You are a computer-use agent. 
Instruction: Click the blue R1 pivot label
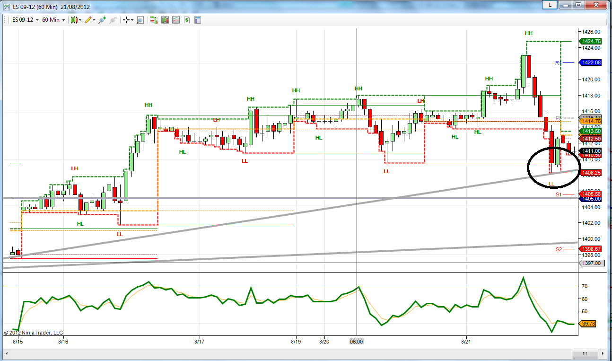tap(558, 62)
